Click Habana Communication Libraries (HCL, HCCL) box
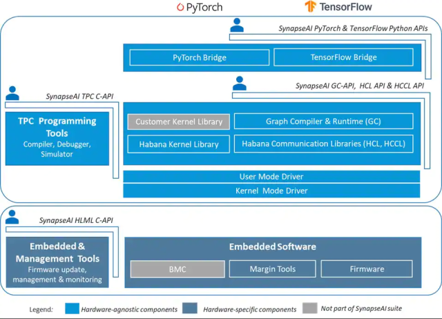 click(x=323, y=144)
